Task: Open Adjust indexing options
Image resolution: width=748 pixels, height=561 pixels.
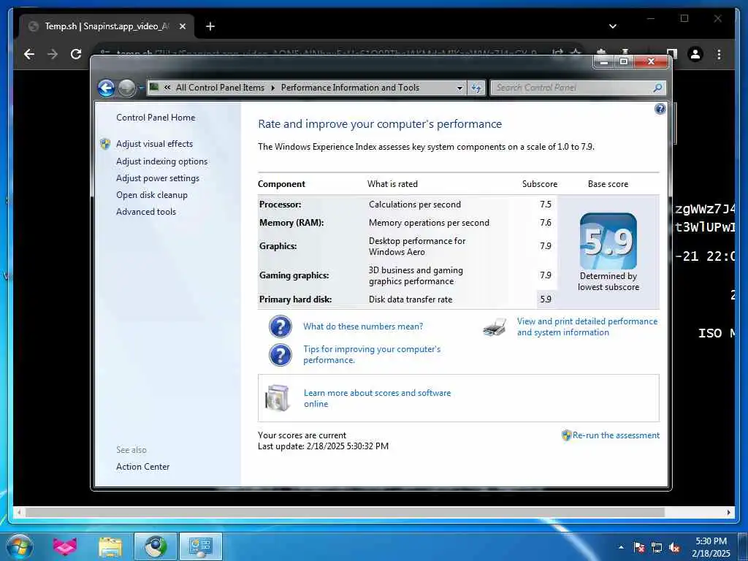Action: tap(161, 161)
